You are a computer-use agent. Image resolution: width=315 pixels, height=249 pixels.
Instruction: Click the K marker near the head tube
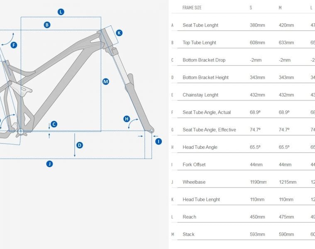pyautogui.click(x=119, y=32)
